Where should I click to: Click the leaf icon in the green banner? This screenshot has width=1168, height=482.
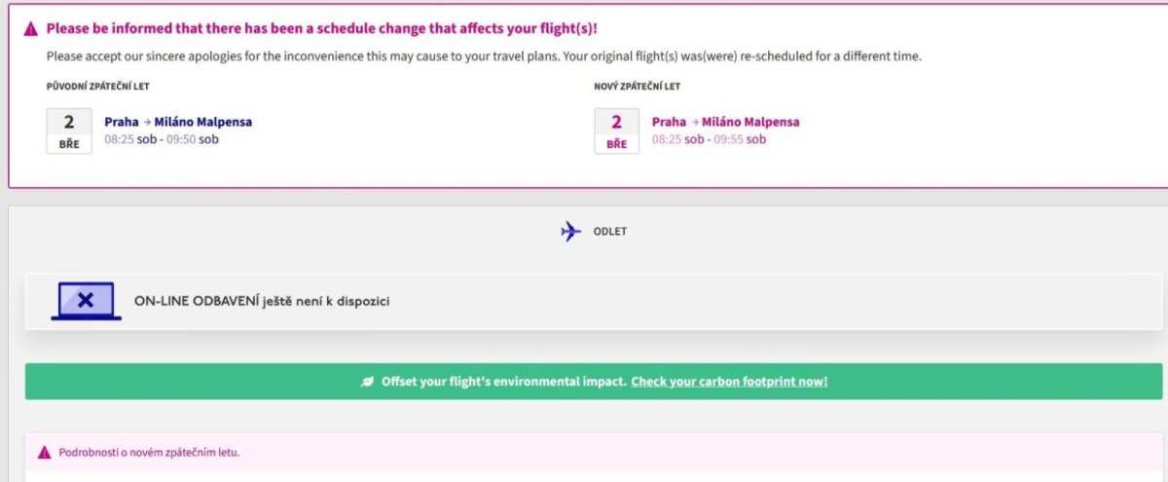[x=368, y=382]
